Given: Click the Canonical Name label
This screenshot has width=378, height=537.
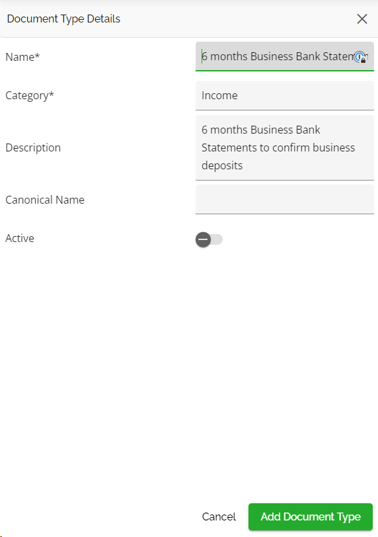Looking at the screenshot, I should coord(45,200).
